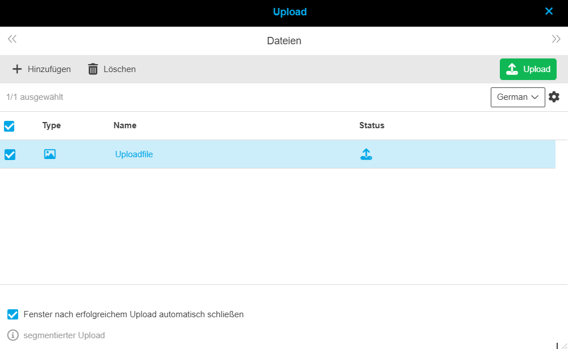
Task: Select the Dateien tab header
Action: [284, 40]
